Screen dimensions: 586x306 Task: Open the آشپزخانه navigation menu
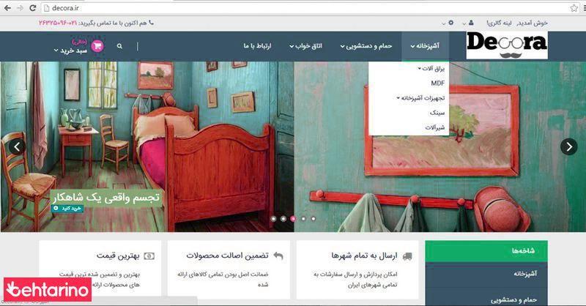point(426,46)
